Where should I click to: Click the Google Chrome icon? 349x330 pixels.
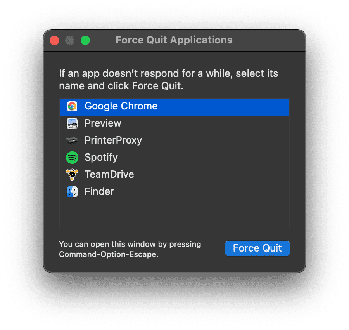pos(72,106)
